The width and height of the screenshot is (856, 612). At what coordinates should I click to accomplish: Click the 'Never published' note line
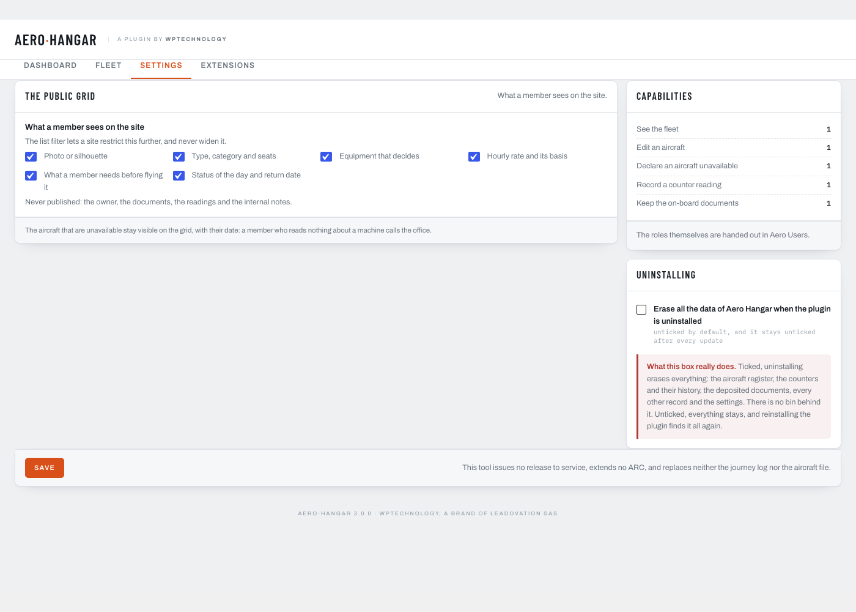pyautogui.click(x=158, y=202)
